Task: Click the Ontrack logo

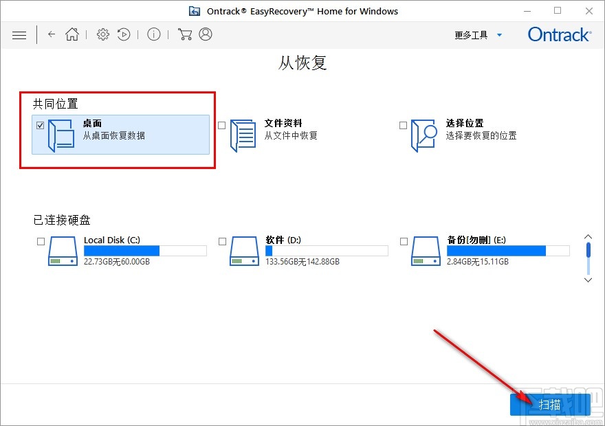Action: [x=558, y=34]
